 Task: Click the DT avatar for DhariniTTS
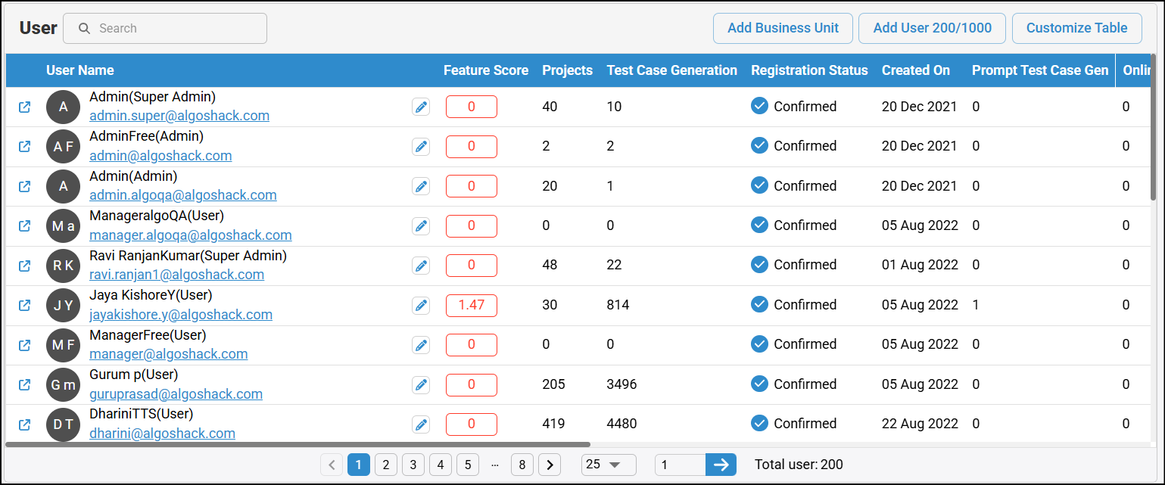pyautogui.click(x=63, y=424)
